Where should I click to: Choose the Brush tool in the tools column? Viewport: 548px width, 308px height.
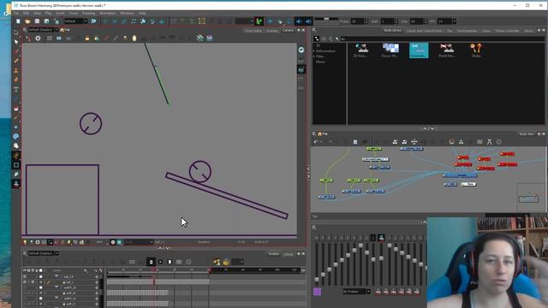(16, 51)
